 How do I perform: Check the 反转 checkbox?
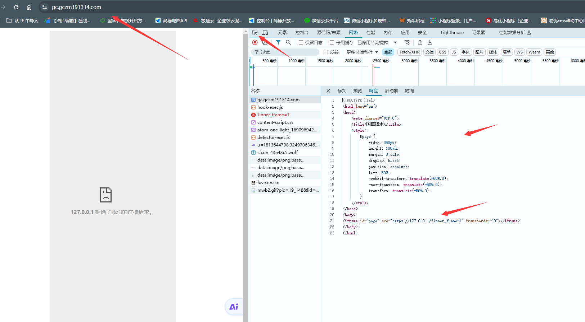(x=326, y=52)
